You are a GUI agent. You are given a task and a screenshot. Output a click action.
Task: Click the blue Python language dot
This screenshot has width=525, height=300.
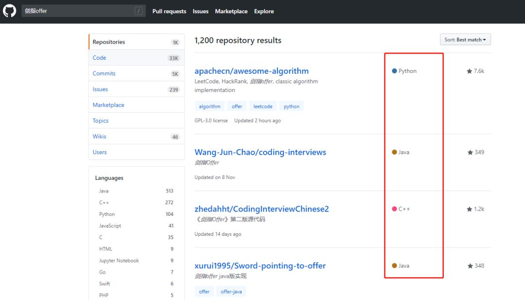[394, 71]
